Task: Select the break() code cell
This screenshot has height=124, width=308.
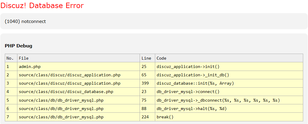Action: [x=165, y=117]
